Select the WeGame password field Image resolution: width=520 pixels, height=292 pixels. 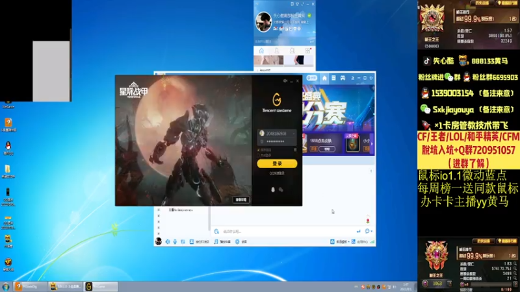[x=277, y=141]
